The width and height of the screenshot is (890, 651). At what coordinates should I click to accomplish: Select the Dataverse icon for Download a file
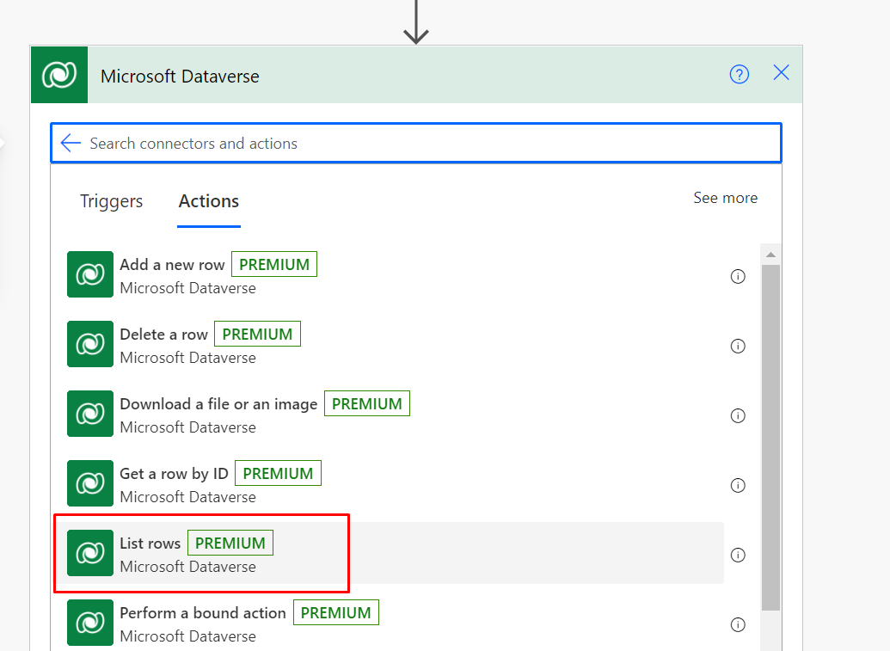click(x=89, y=414)
